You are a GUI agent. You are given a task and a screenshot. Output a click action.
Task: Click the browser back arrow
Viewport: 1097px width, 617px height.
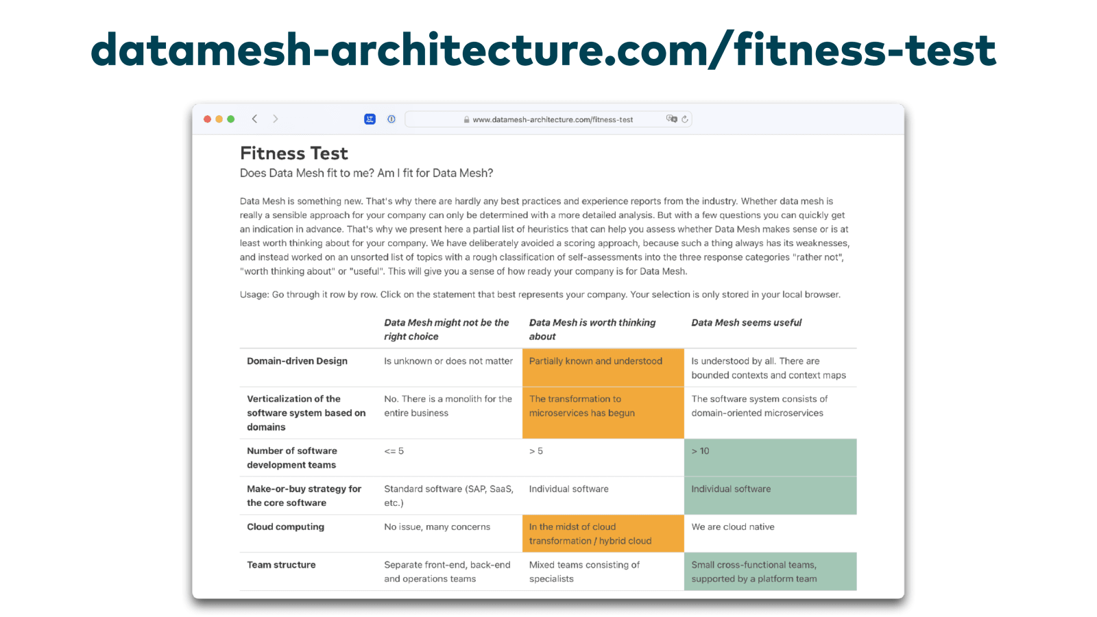click(x=254, y=119)
